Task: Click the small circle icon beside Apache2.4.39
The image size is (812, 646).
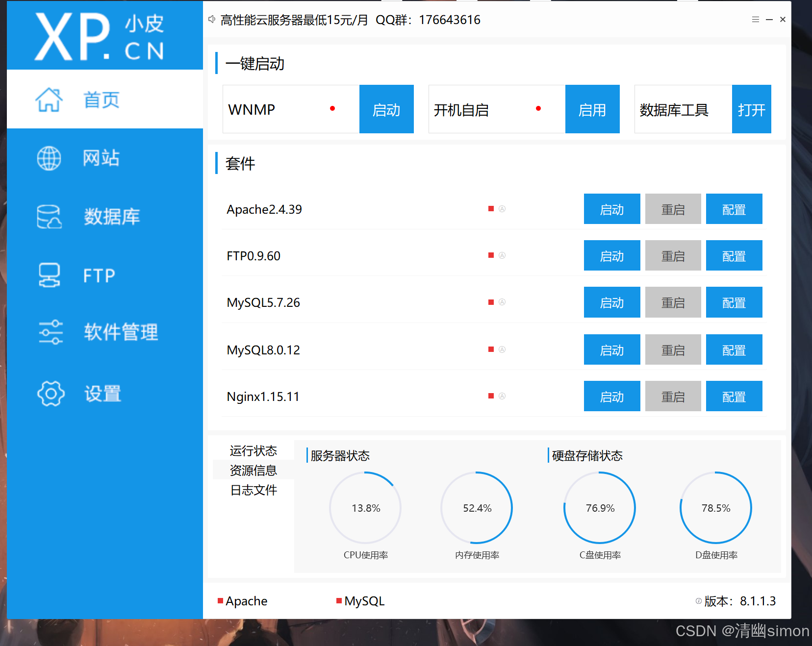Action: point(502,209)
